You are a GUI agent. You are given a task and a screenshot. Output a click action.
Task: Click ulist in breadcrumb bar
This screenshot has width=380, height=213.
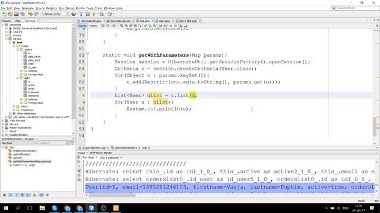(144, 148)
